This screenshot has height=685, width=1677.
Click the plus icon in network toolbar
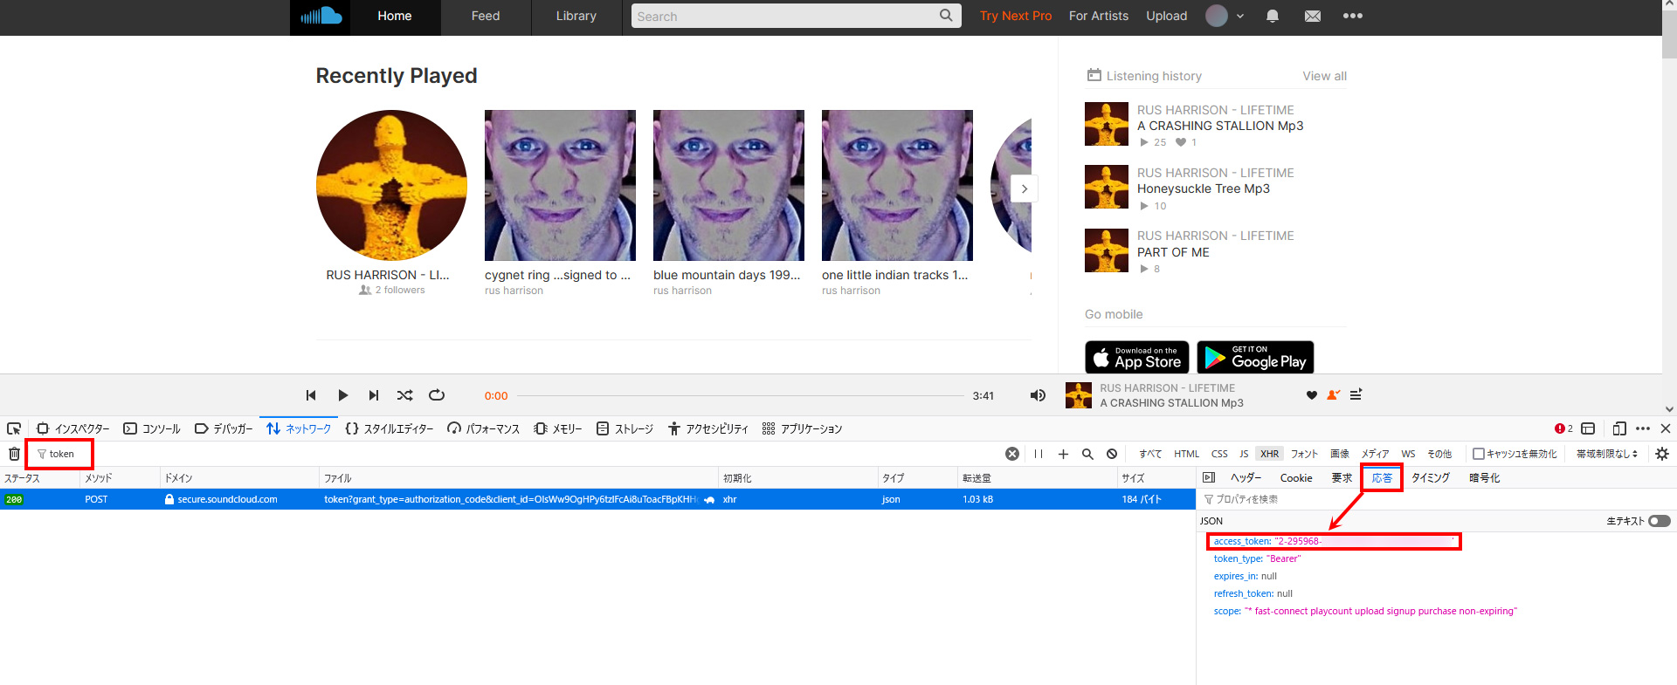click(x=1063, y=454)
